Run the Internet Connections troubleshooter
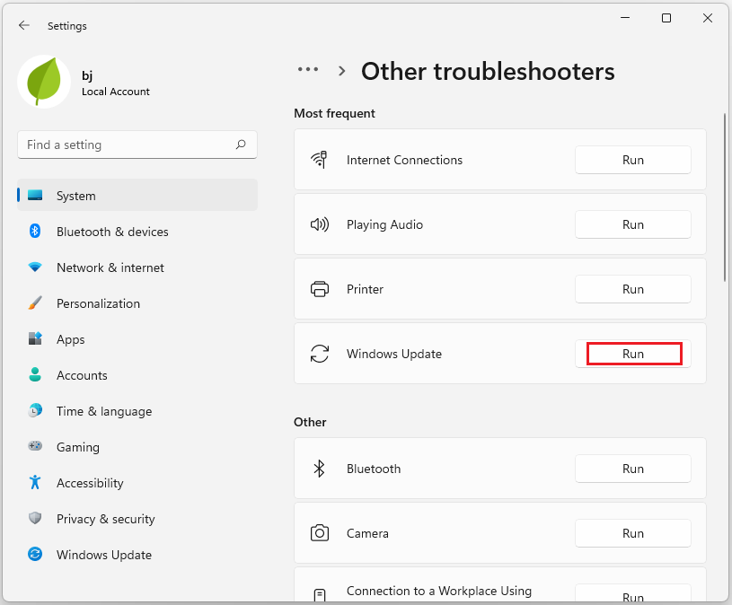The height and width of the screenshot is (605, 732). click(x=632, y=160)
